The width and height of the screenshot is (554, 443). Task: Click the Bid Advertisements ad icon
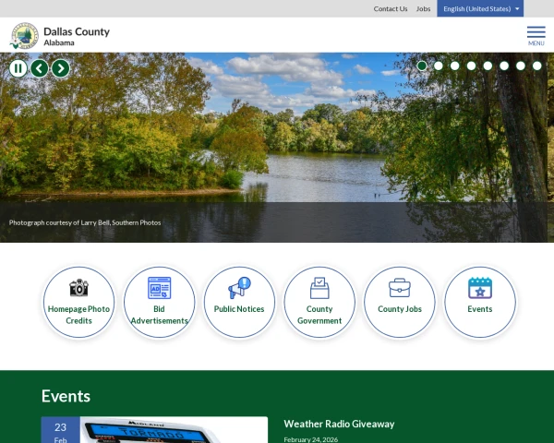point(159,288)
